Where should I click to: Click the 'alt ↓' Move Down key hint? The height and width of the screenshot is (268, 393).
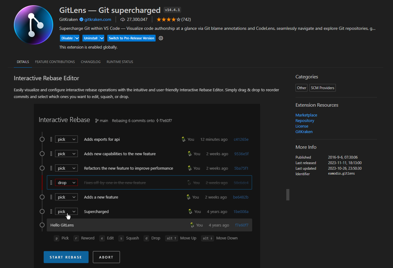pyautogui.click(x=208, y=238)
